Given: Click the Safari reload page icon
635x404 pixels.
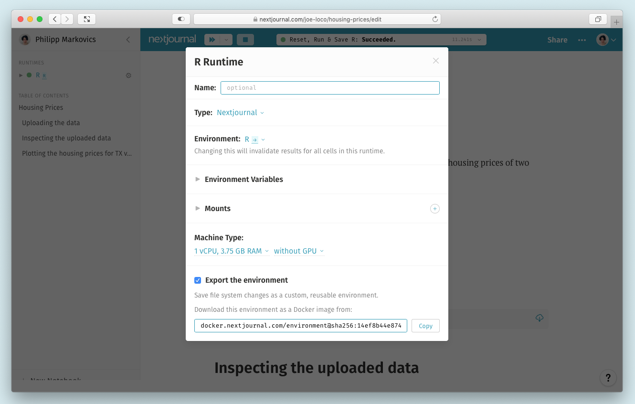Looking at the screenshot, I should pyautogui.click(x=435, y=19).
